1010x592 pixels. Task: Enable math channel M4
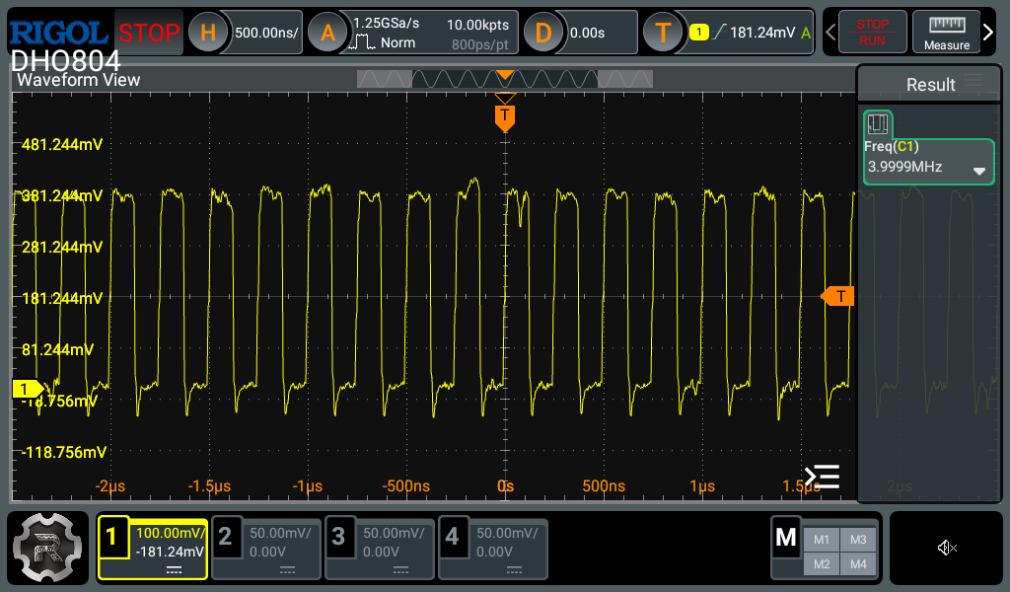point(858,564)
